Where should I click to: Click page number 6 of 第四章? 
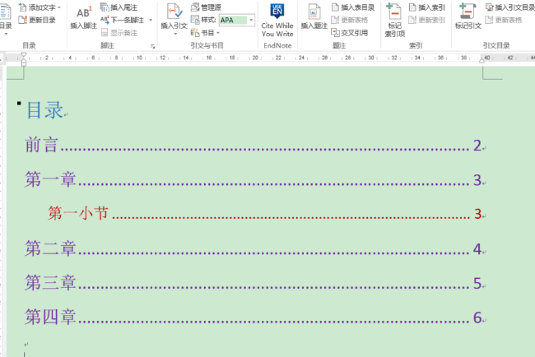(x=477, y=318)
